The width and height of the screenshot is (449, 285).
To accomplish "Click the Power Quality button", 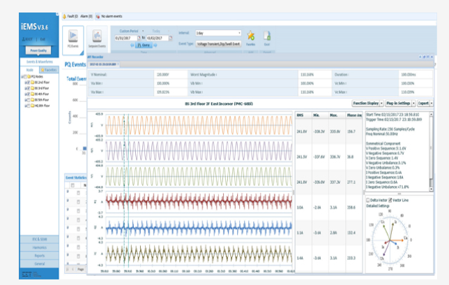I will pos(39,51).
